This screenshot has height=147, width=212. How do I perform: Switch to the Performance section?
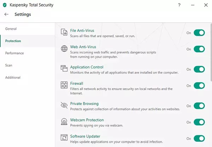14,53
